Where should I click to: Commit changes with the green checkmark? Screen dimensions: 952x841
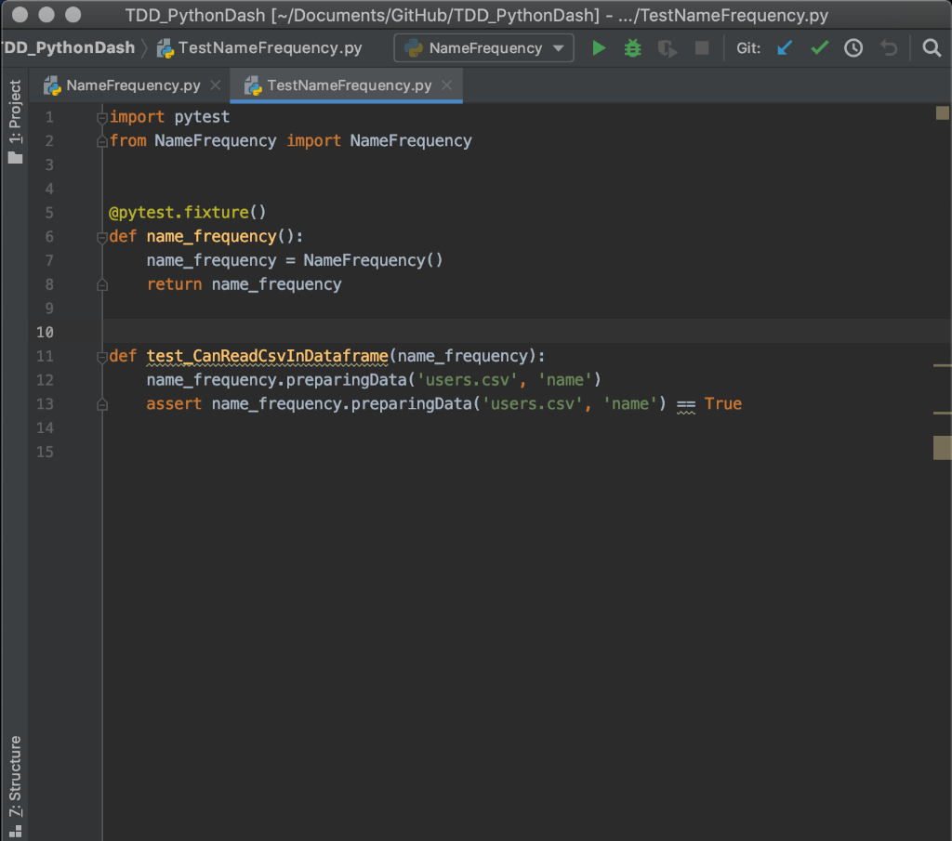(818, 47)
